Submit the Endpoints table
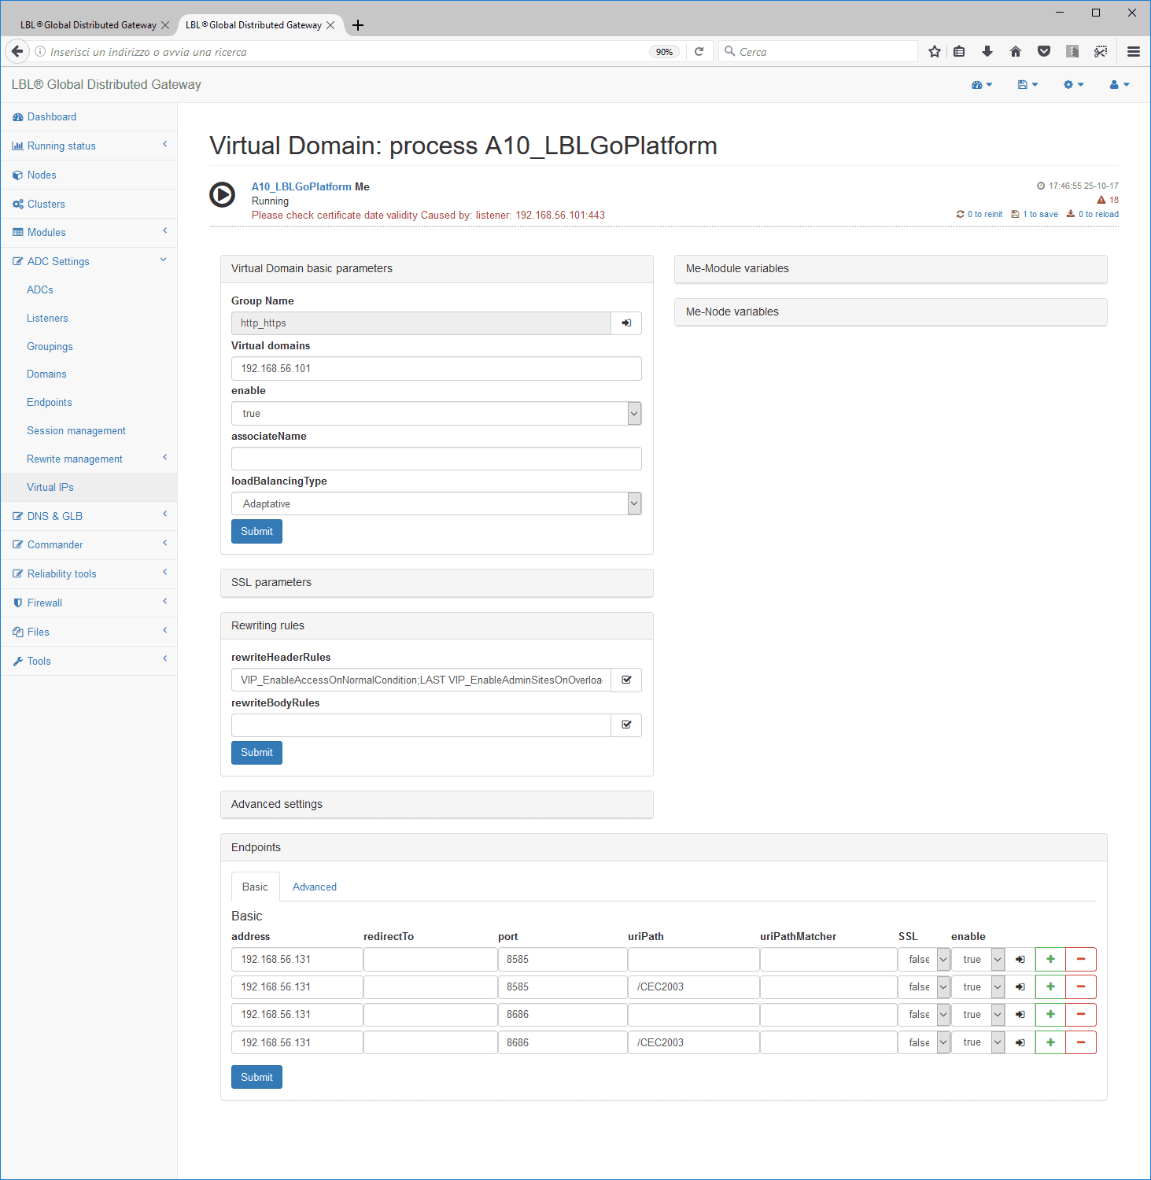Viewport: 1151px width, 1180px height. coord(256,1077)
